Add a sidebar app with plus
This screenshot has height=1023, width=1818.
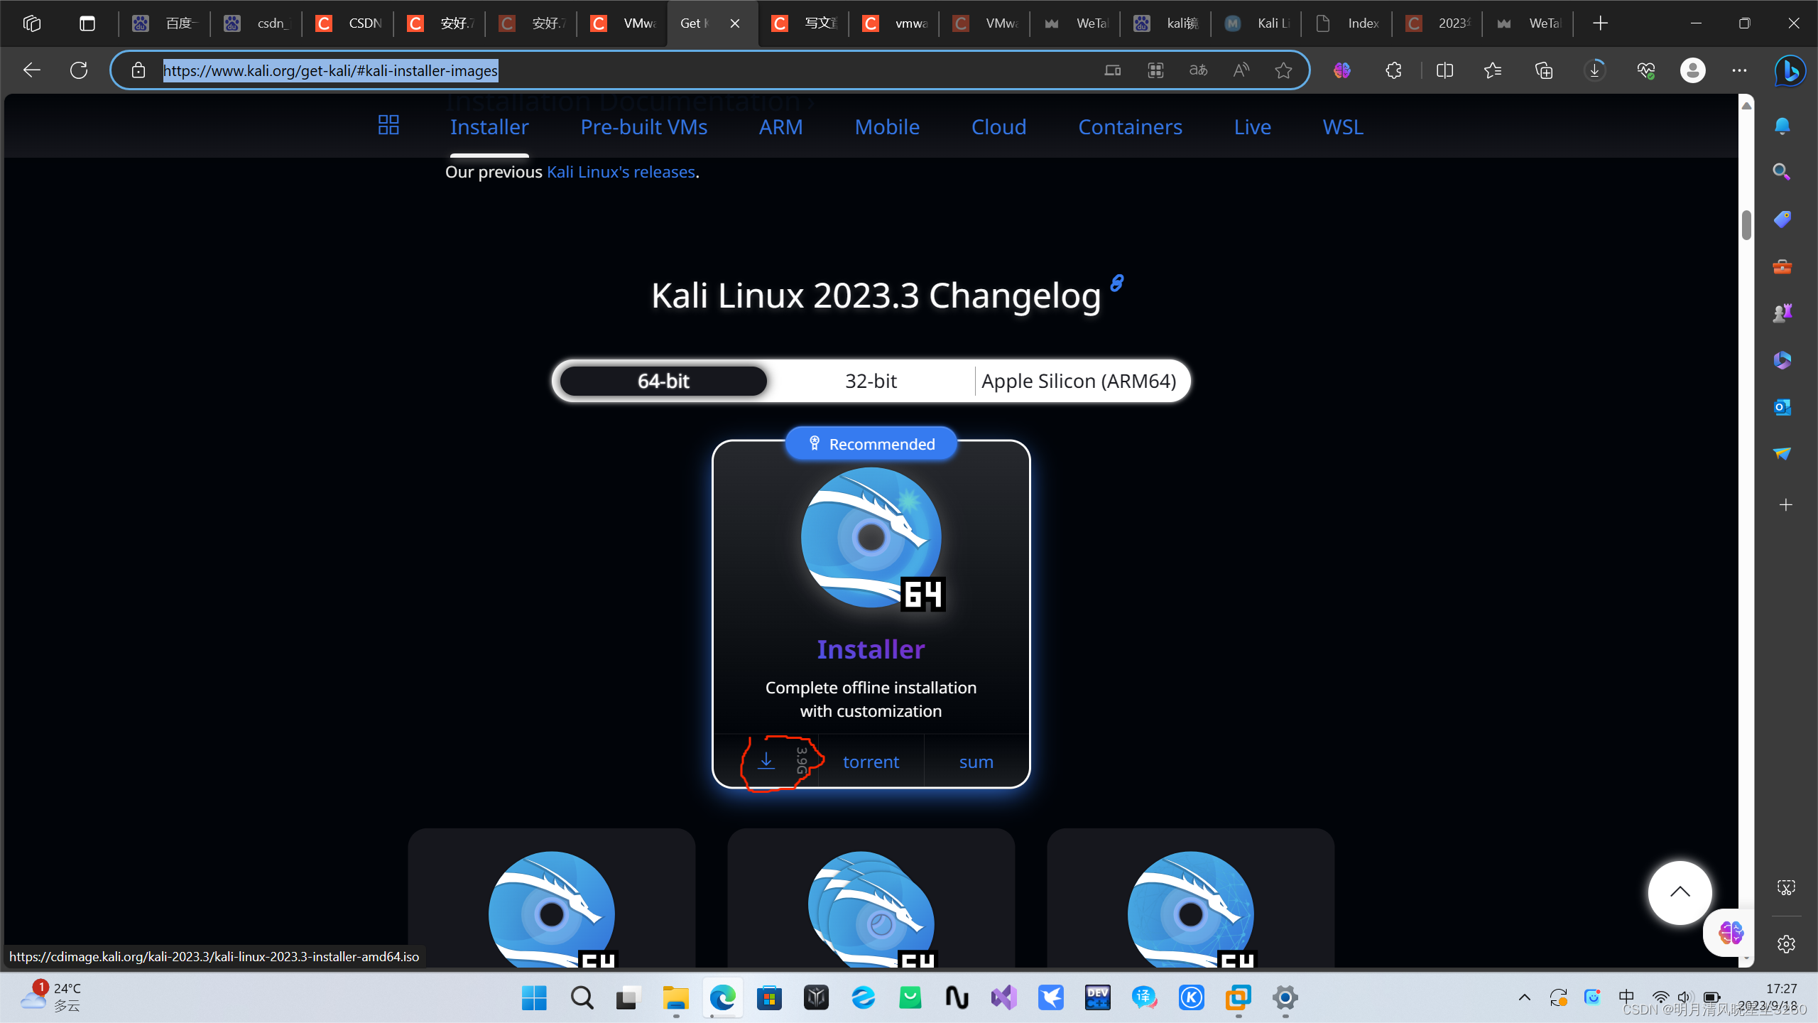[x=1786, y=505]
